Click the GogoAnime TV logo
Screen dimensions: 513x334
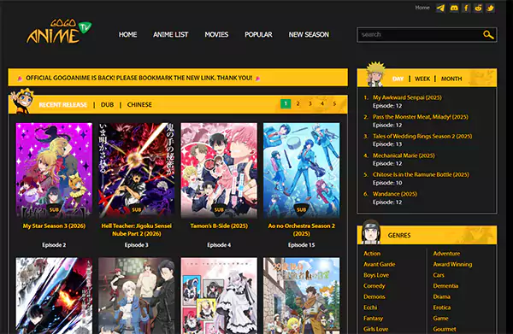click(x=59, y=32)
